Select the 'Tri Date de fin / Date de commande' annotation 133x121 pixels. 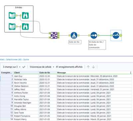click(97, 45)
